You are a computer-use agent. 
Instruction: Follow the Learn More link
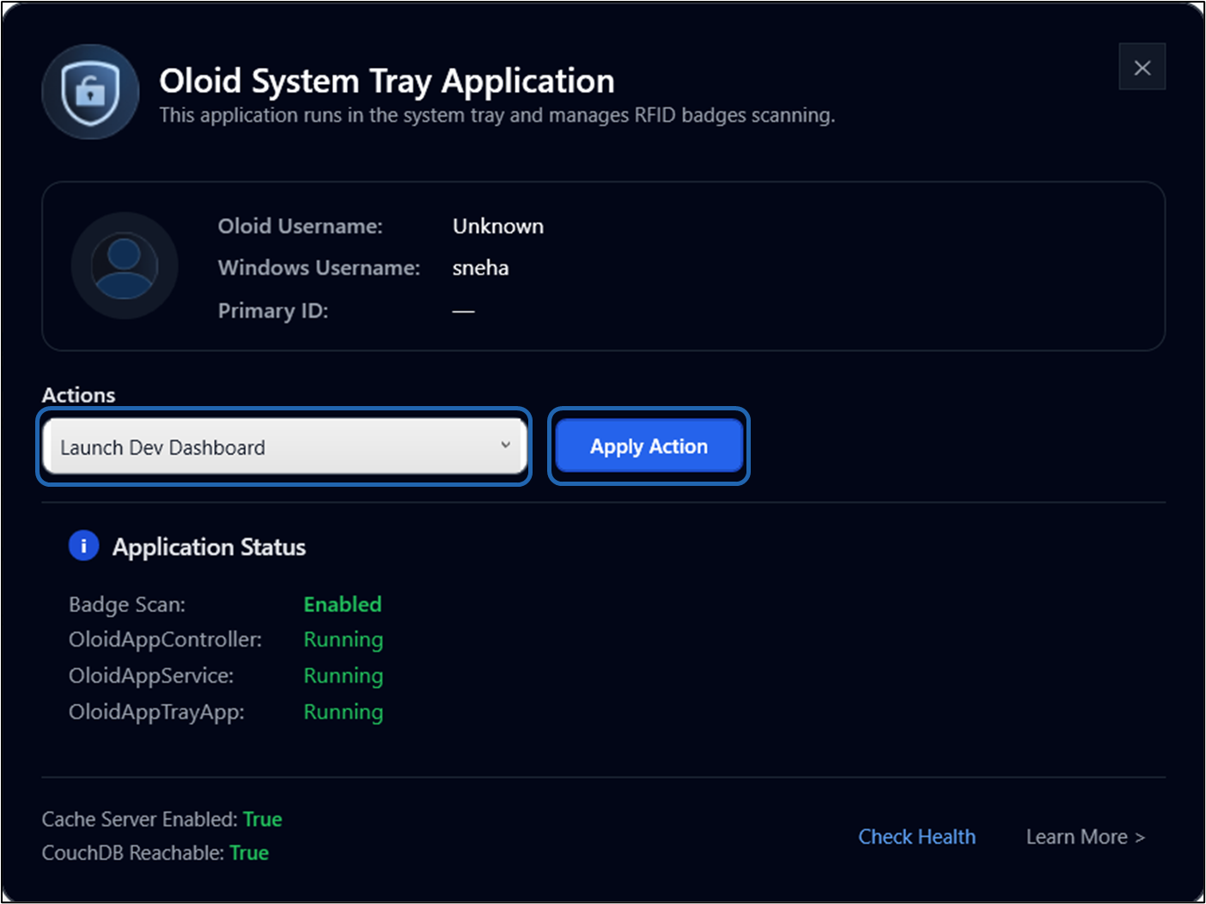coord(1085,836)
